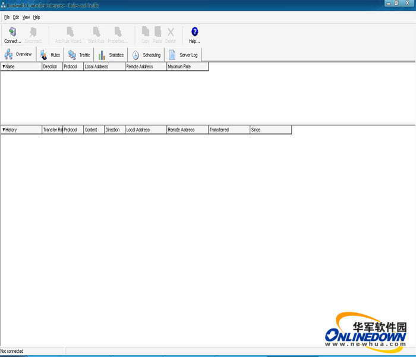Switch to the Scheduling tab
Image resolution: width=416 pixels, height=357 pixels.
click(146, 55)
